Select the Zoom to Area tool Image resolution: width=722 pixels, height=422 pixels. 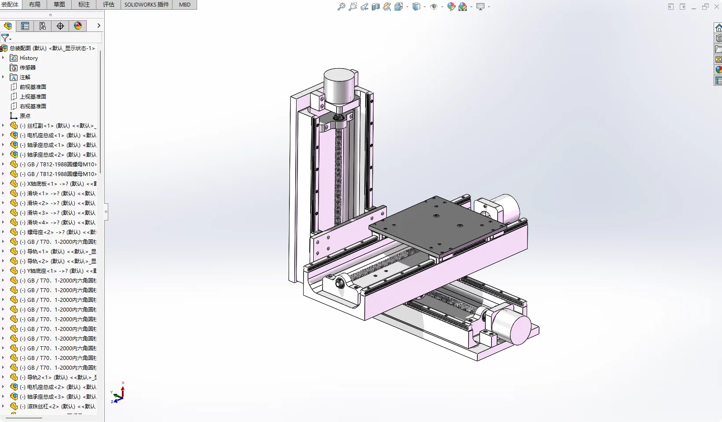coord(352,7)
